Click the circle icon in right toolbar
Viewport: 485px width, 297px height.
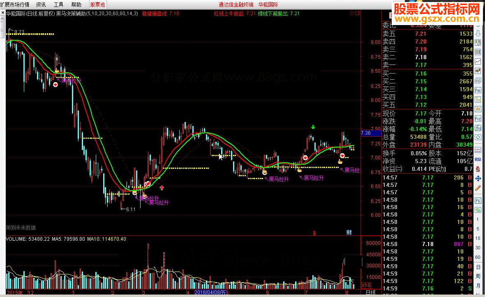478,137
